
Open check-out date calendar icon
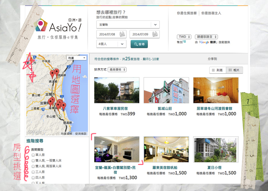coord(155,34)
